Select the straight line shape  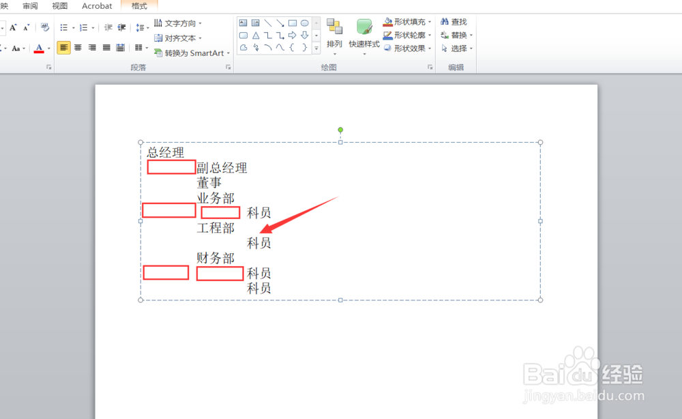[268, 23]
